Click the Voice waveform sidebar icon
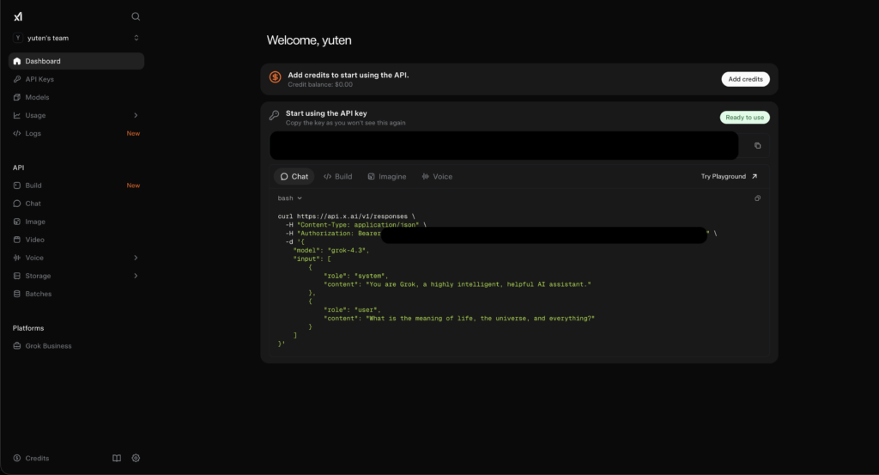The image size is (879, 475). pos(17,258)
